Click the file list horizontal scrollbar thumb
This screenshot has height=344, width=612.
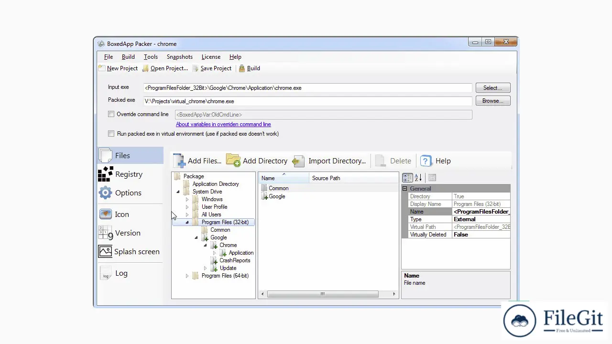click(x=323, y=294)
